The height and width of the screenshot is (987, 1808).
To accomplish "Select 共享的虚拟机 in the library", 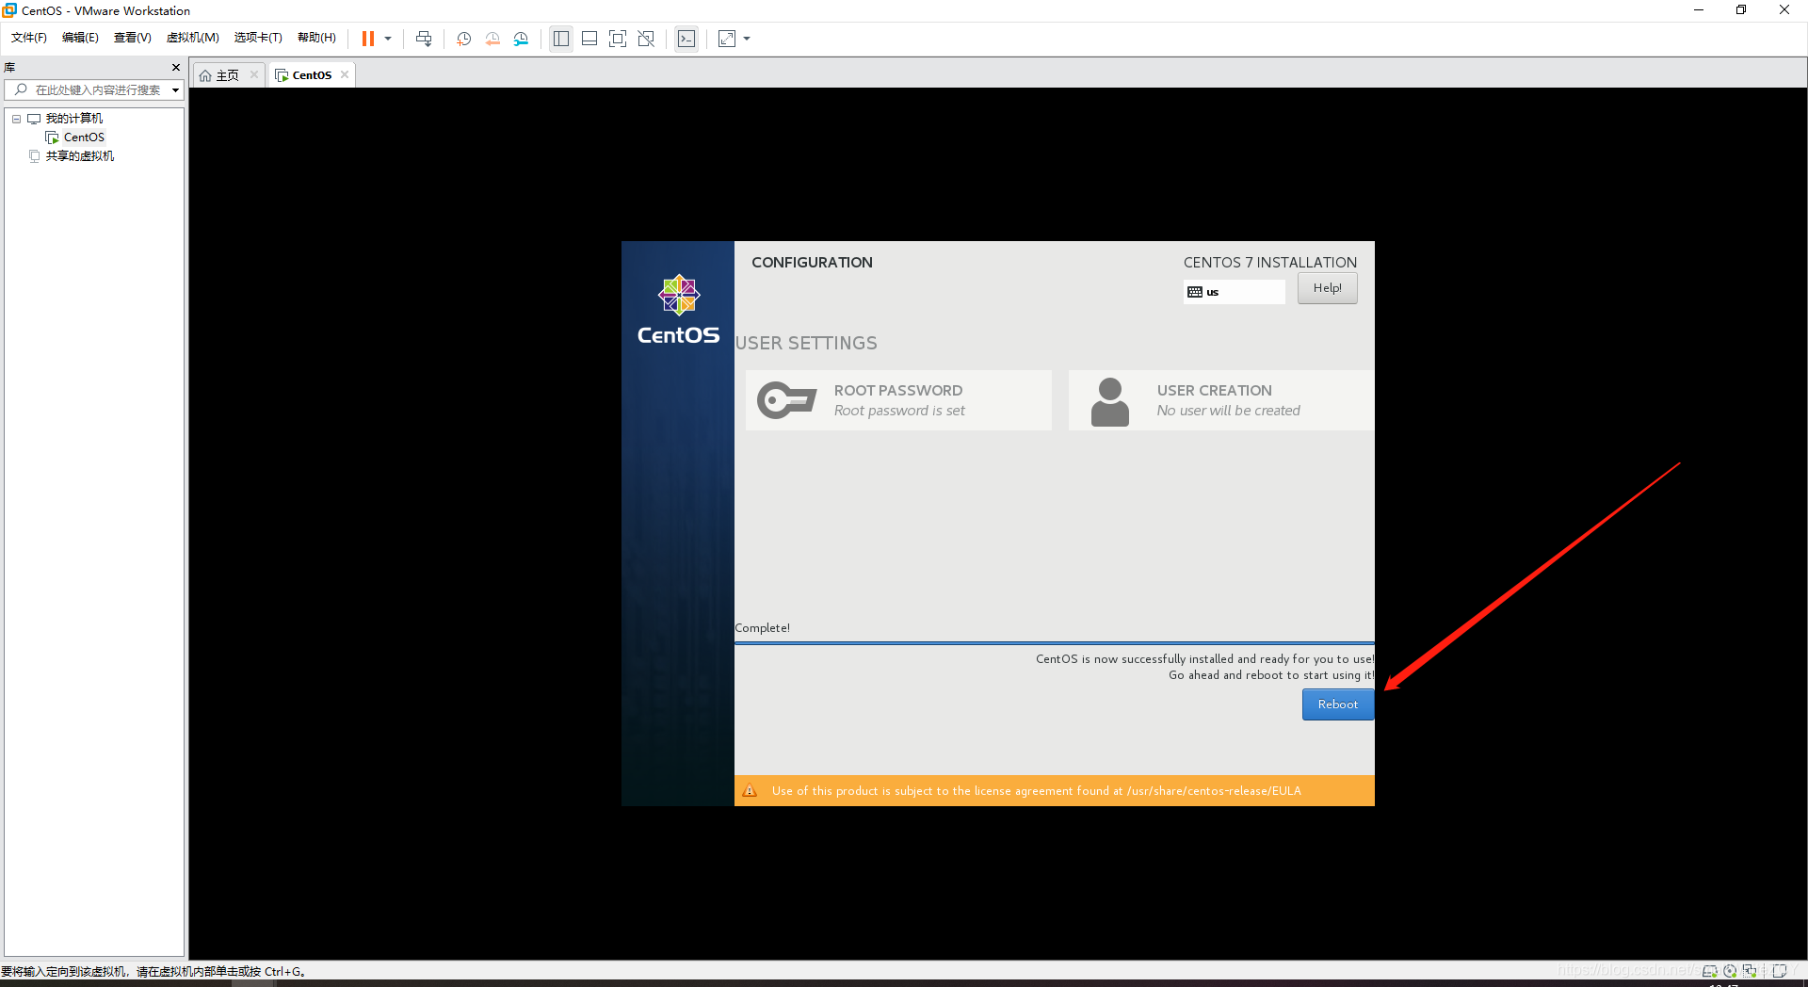I will click(80, 156).
